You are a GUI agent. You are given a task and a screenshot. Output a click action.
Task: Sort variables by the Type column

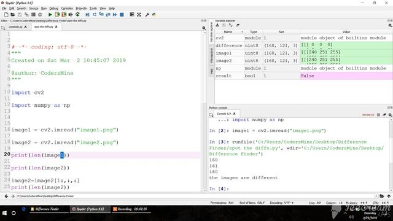click(x=254, y=32)
